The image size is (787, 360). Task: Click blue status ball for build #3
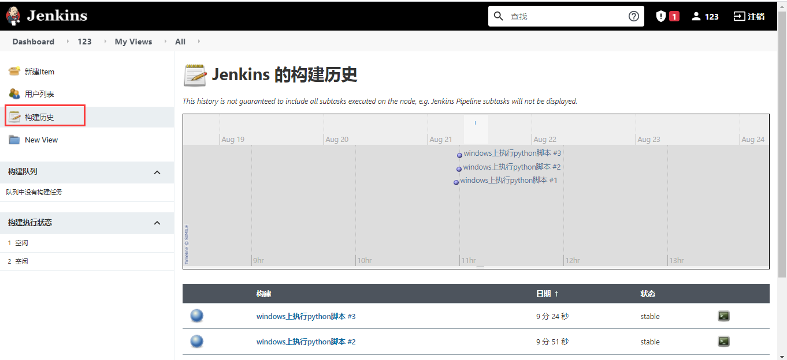197,316
